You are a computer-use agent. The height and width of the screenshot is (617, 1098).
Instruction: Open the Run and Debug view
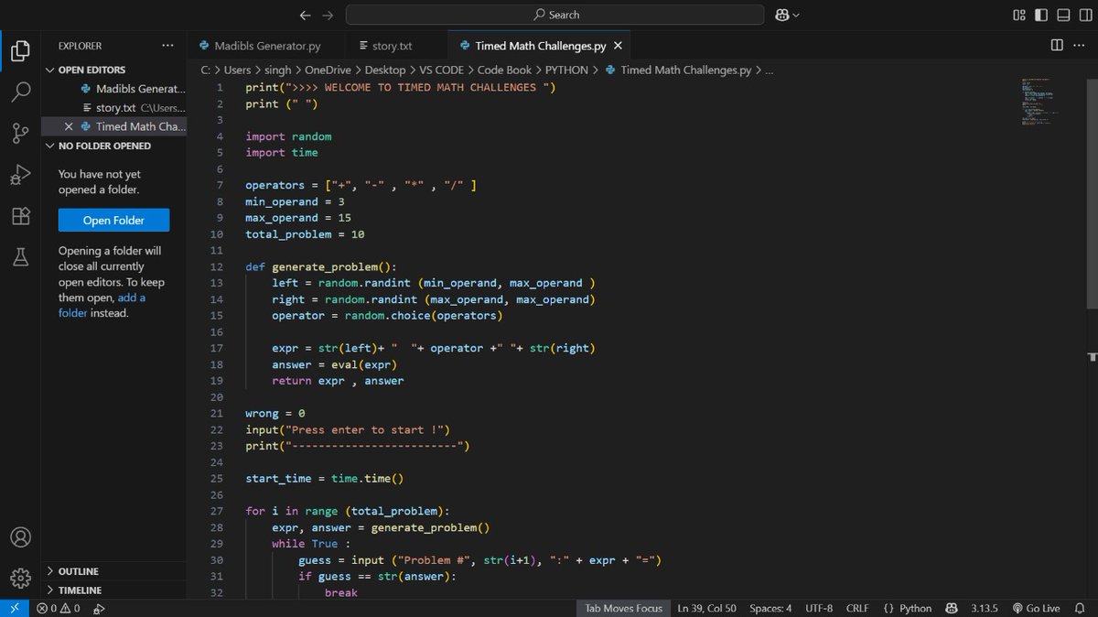click(x=20, y=175)
